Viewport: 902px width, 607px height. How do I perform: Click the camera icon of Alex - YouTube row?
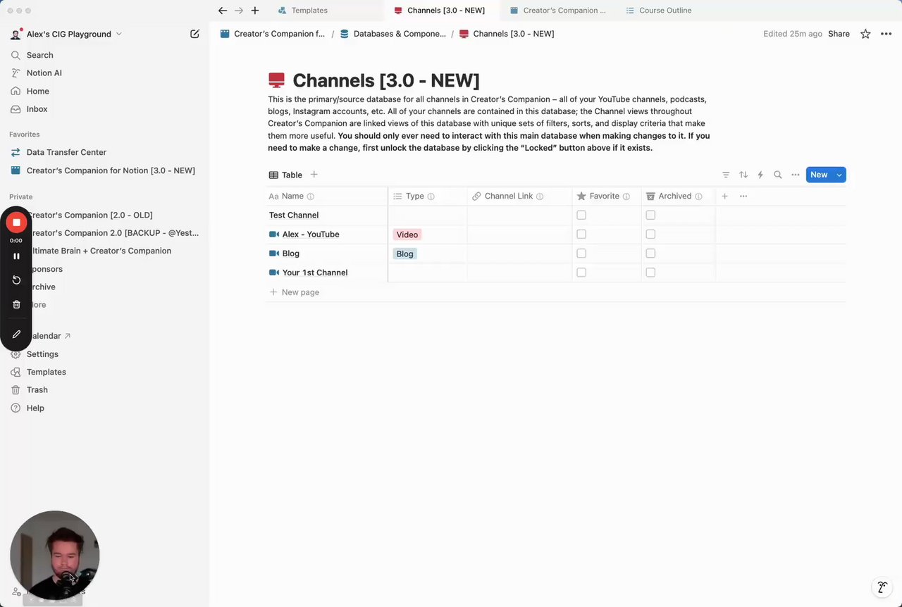coord(274,234)
